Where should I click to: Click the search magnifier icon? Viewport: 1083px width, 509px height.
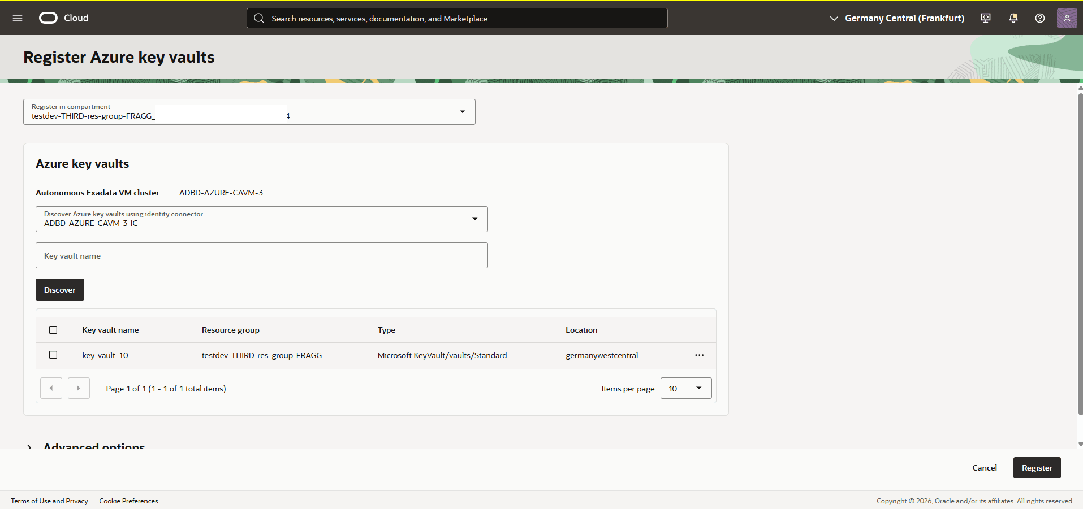pyautogui.click(x=259, y=18)
